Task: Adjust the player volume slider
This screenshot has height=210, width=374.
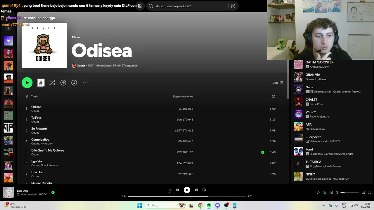Action: point(349,192)
